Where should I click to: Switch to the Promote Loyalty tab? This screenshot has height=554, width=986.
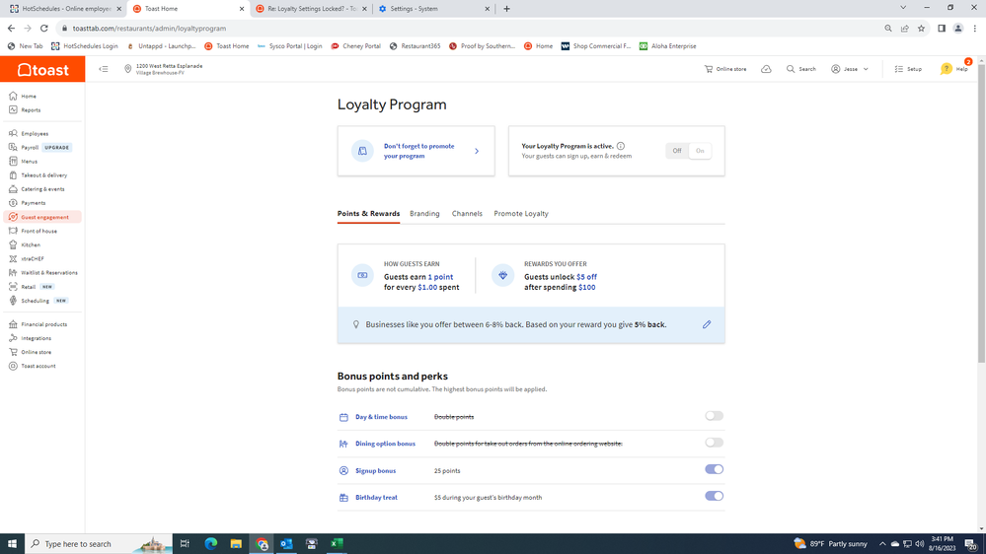(521, 214)
